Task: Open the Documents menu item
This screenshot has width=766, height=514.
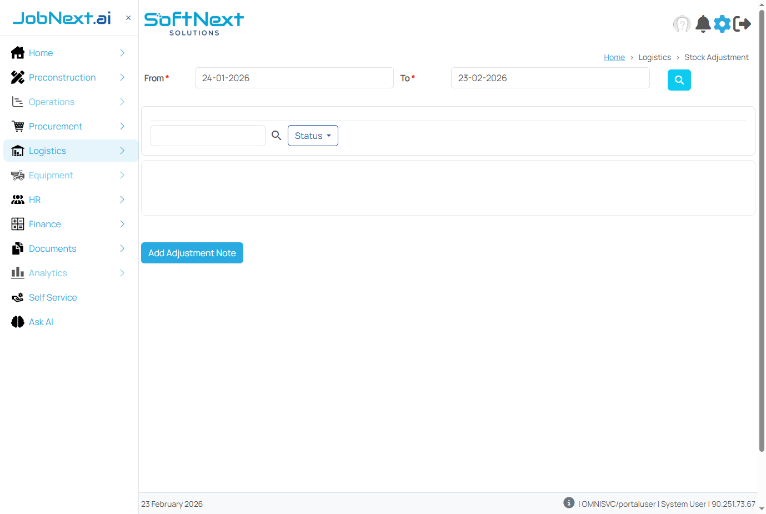Action: pos(53,248)
